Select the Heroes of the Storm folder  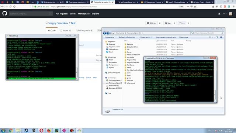tap(133, 55)
